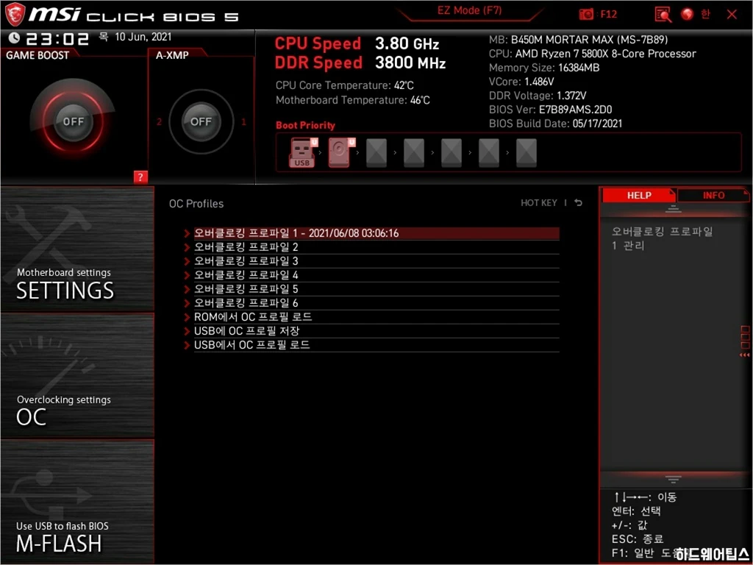Image resolution: width=753 pixels, height=565 pixels.
Task: Open the OC overclocking settings panel
Action: [77, 376]
